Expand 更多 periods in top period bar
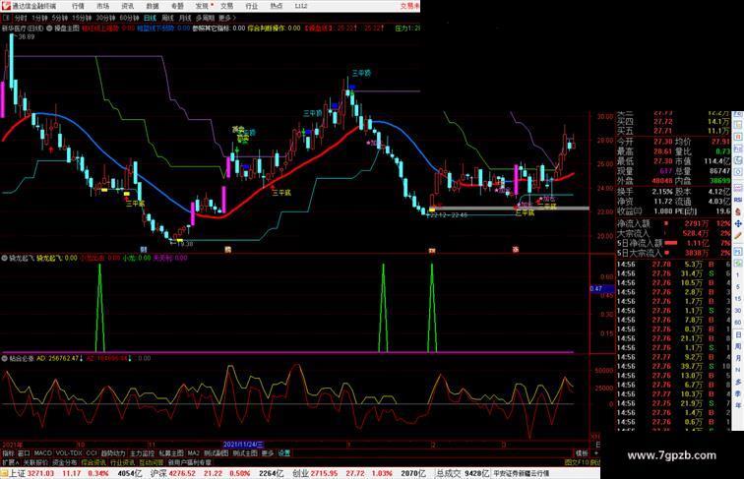 click(227, 18)
